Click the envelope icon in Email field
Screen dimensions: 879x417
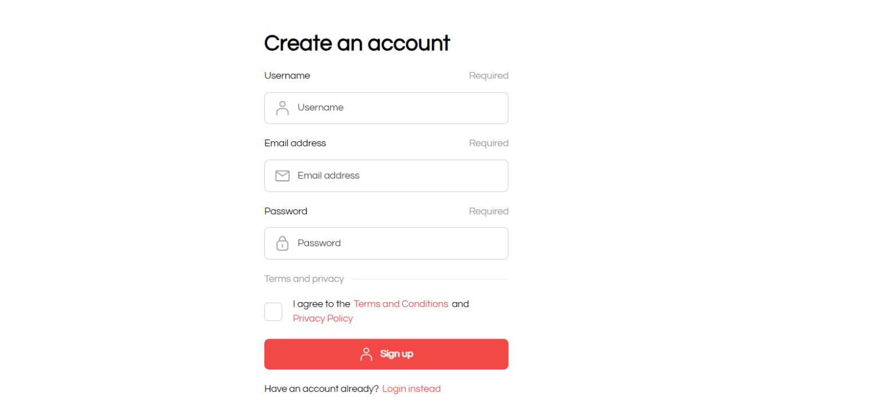coord(282,176)
